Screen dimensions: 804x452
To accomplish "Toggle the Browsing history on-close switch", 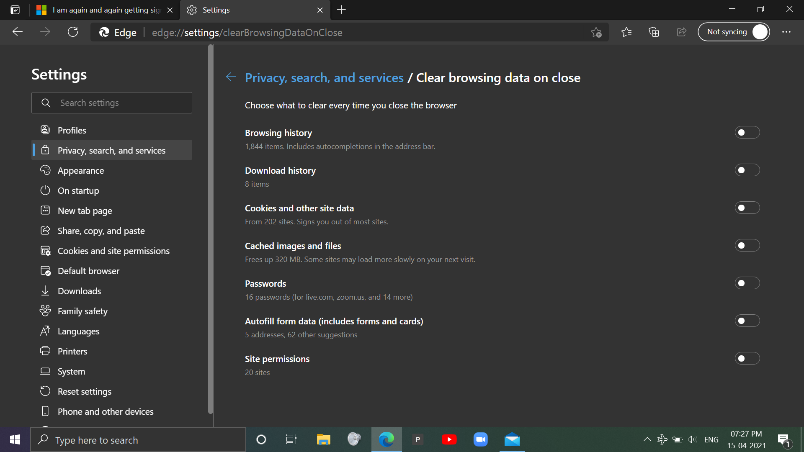I will point(747,132).
